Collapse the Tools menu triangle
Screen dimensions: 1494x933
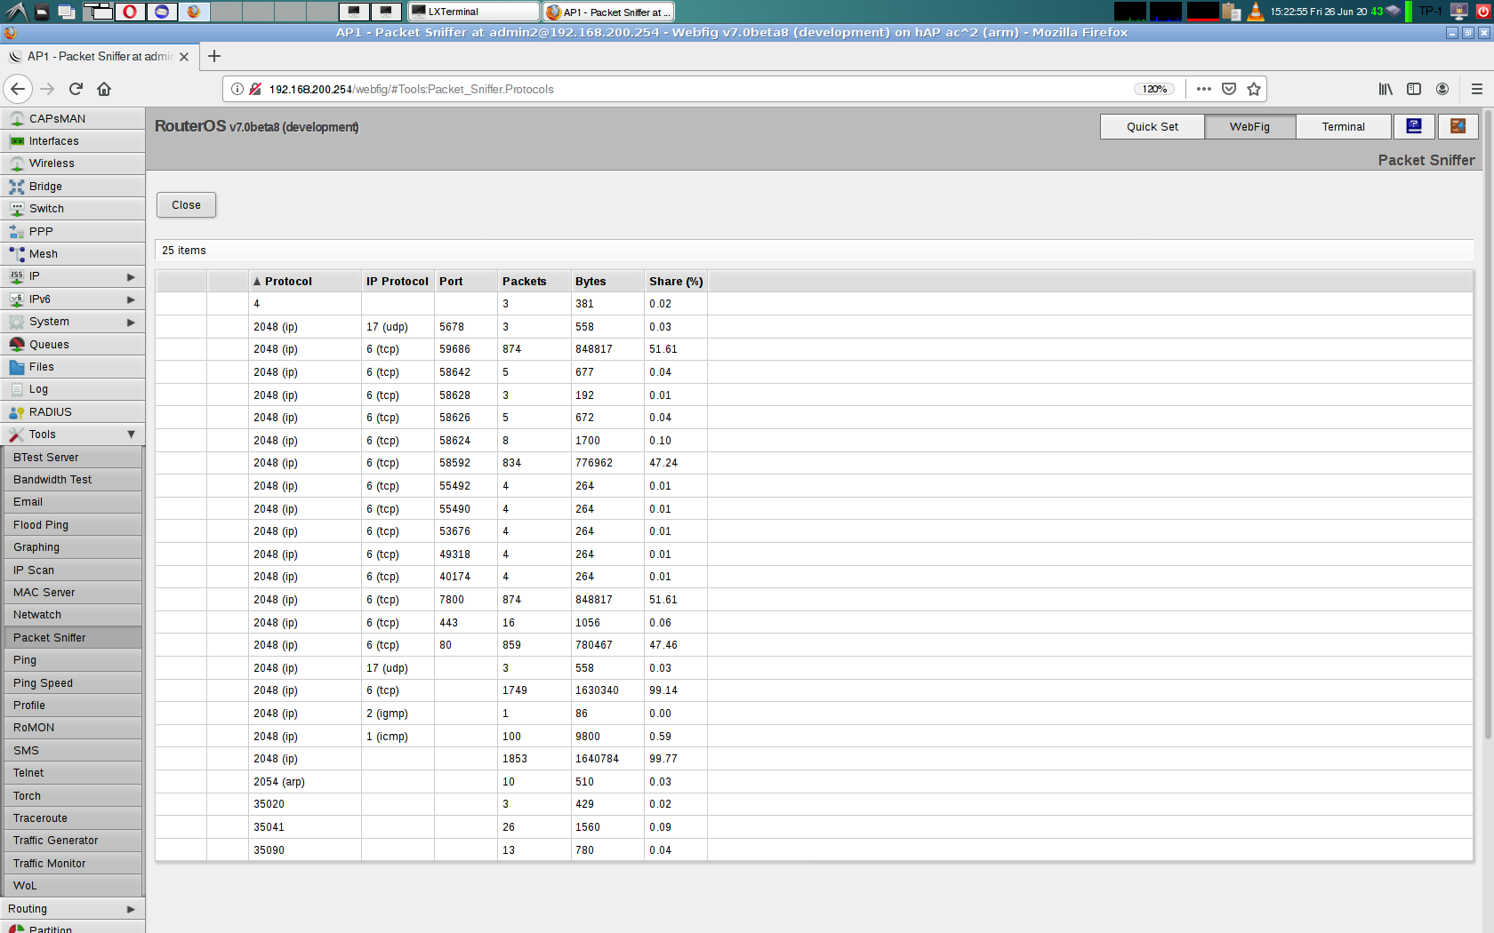pos(132,434)
